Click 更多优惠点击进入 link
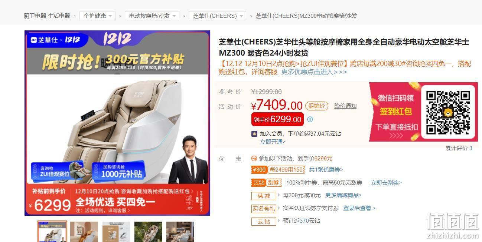The height and width of the screenshot is (242, 482). [x=314, y=72]
